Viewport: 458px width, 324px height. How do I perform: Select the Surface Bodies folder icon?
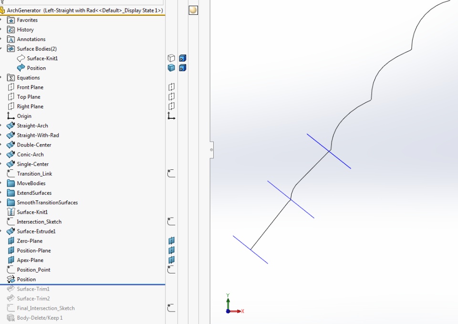coord(11,49)
